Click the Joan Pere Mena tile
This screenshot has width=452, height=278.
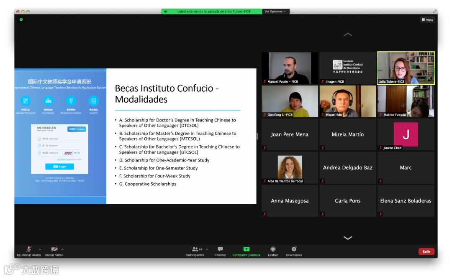[290, 134]
